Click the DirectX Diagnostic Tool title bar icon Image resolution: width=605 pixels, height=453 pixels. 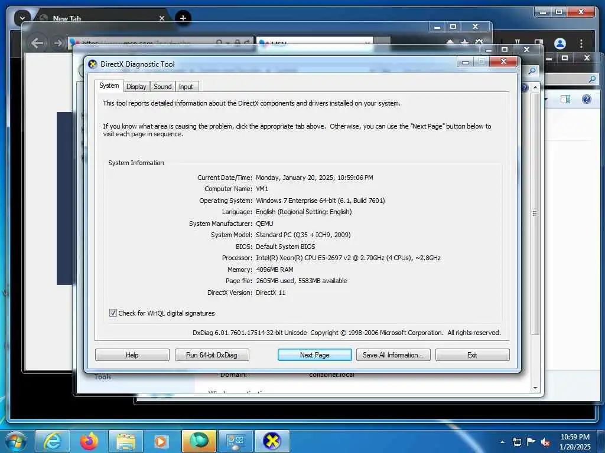[92, 64]
